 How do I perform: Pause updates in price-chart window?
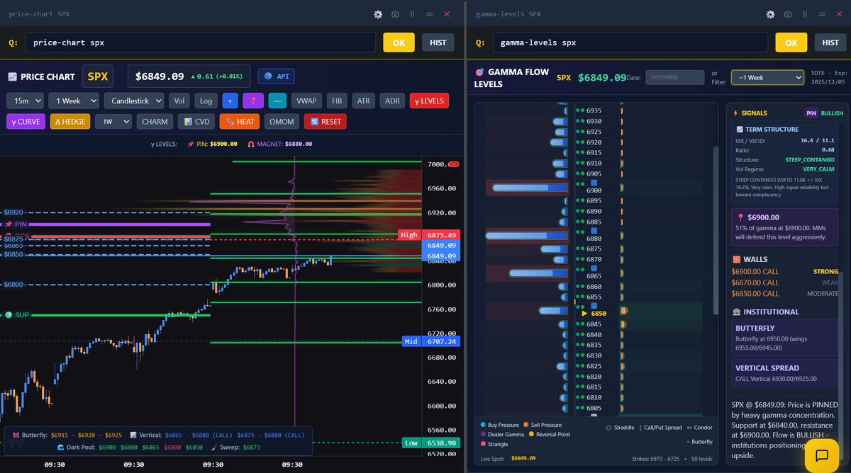pyautogui.click(x=412, y=14)
